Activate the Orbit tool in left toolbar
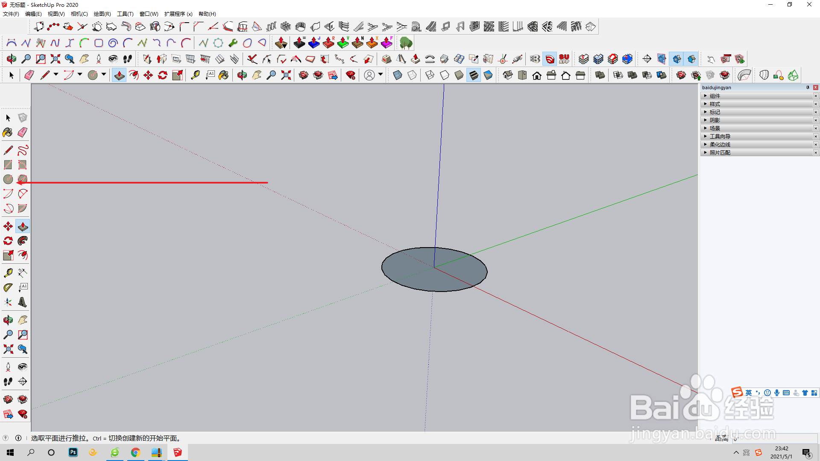Screen dimensions: 820x461 point(8,320)
